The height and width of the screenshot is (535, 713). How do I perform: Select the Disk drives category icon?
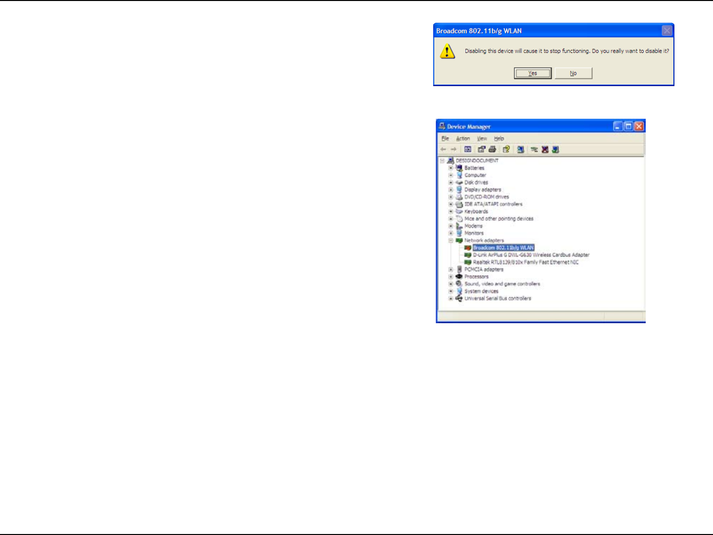coord(459,182)
